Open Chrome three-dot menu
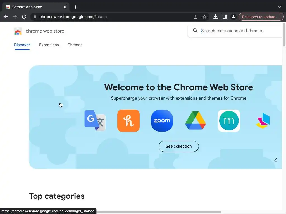 coord(280,17)
